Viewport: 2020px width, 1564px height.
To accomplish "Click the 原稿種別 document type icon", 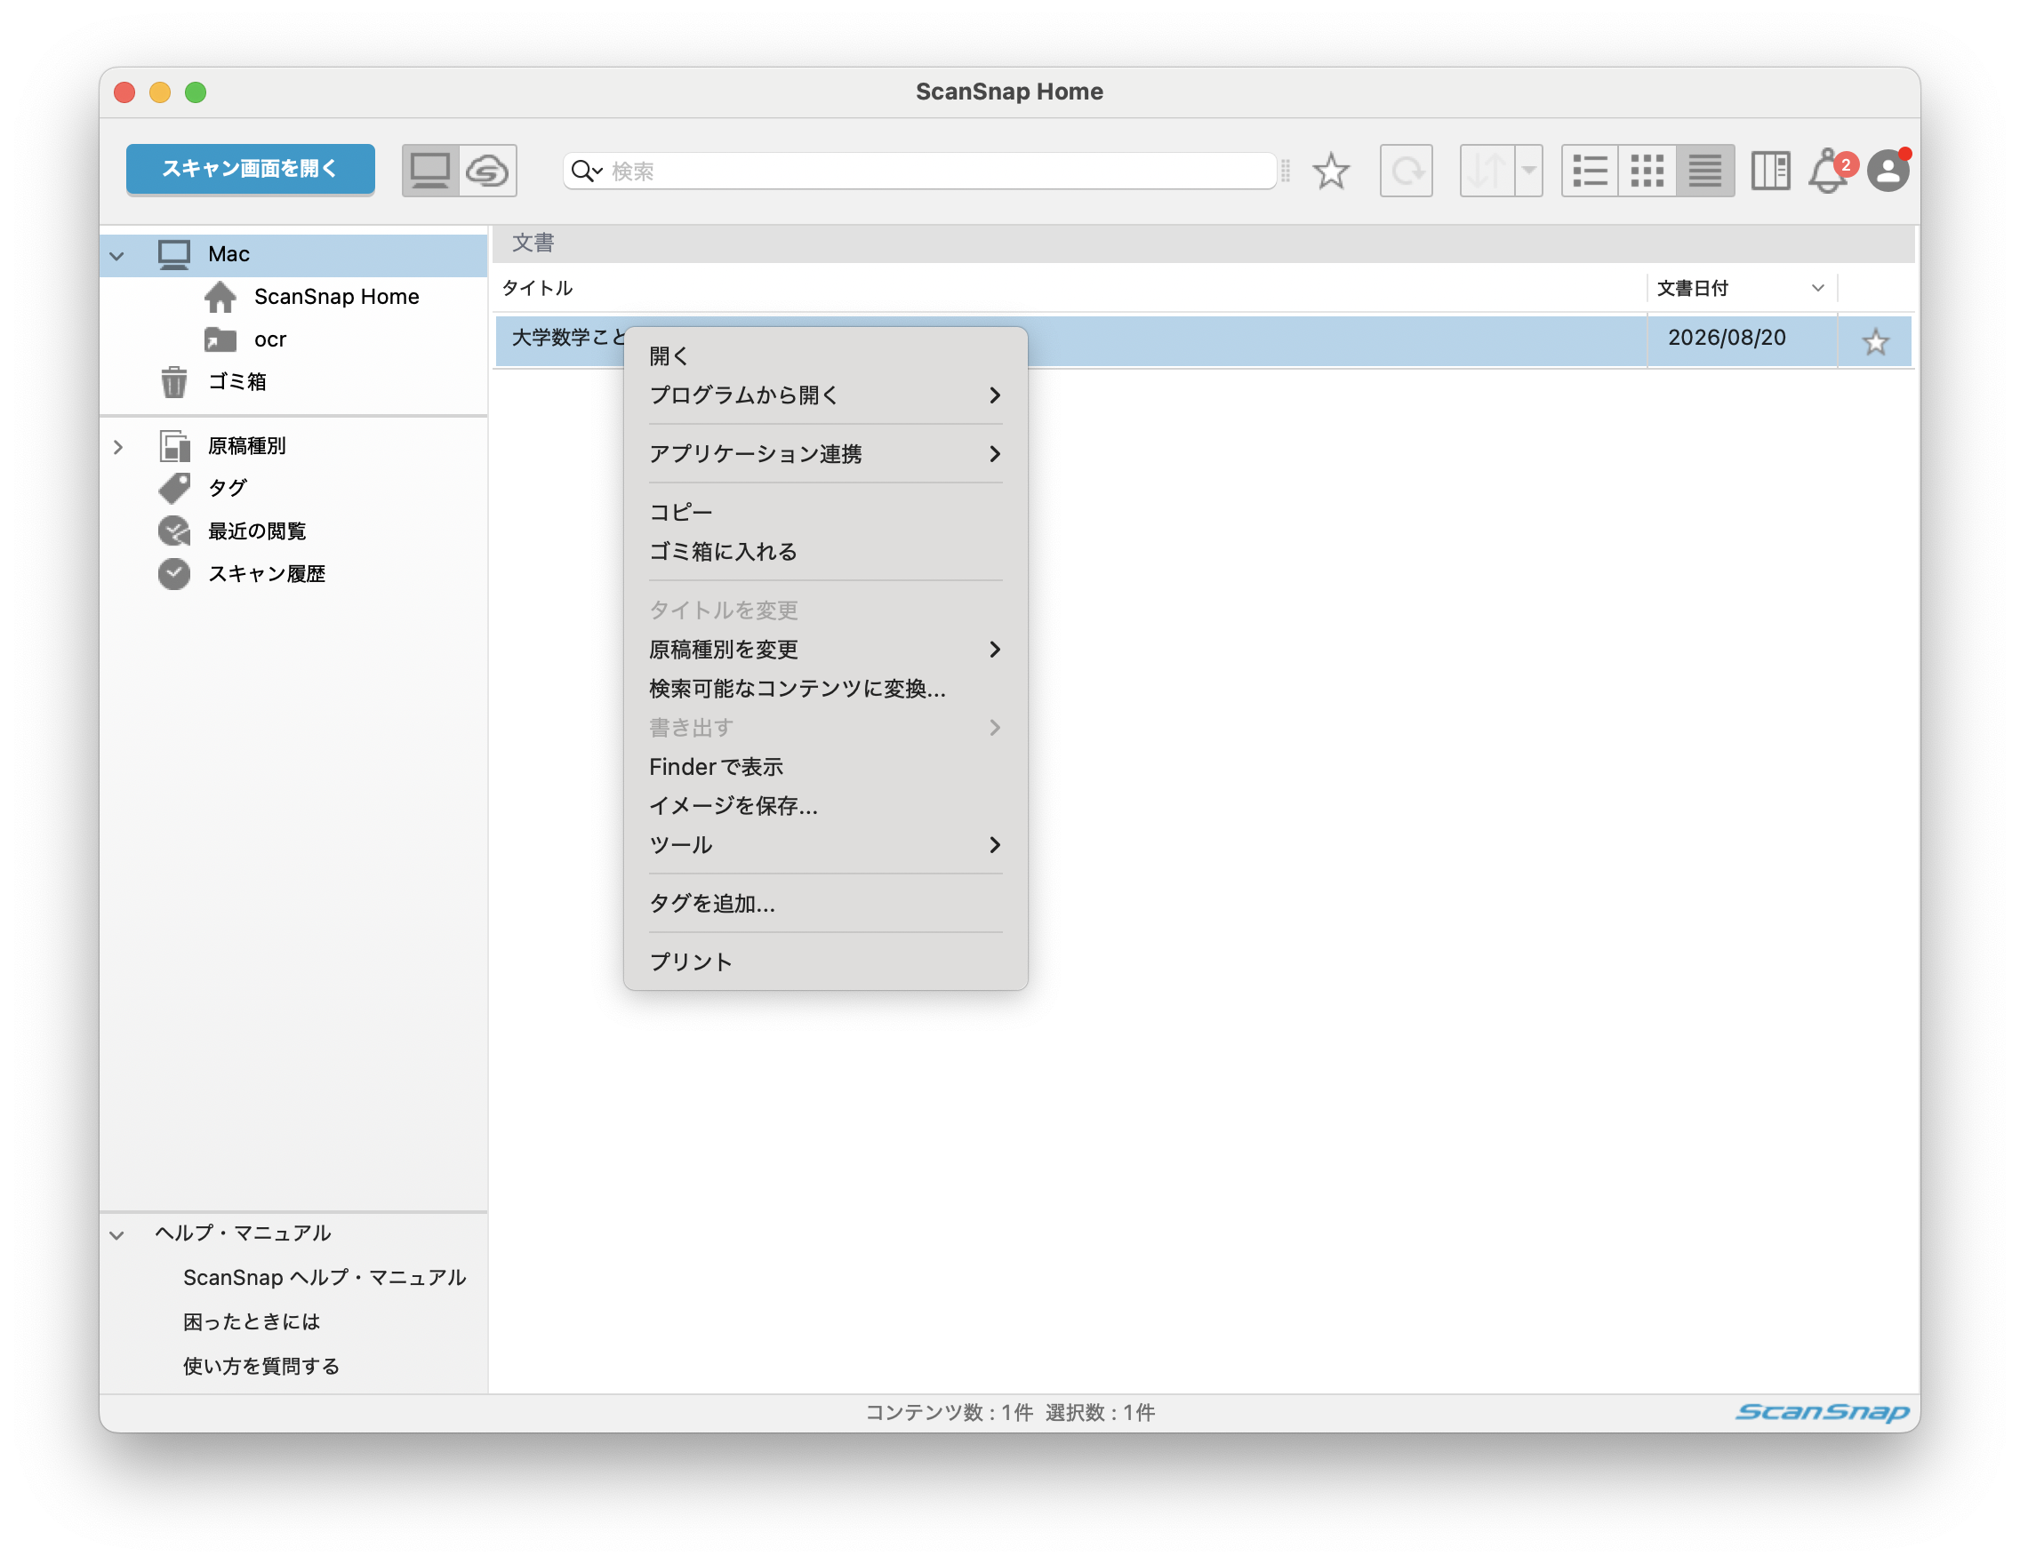I will (x=174, y=445).
